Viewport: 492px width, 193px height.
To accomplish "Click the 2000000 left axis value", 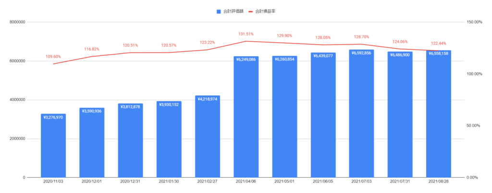I will tap(17, 139).
